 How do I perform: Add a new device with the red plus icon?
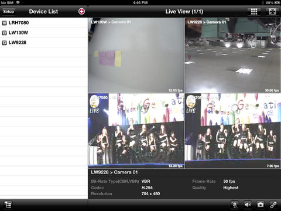(x=81, y=11)
